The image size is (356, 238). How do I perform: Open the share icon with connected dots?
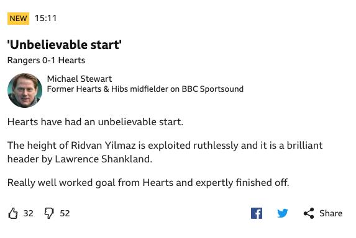[309, 213]
